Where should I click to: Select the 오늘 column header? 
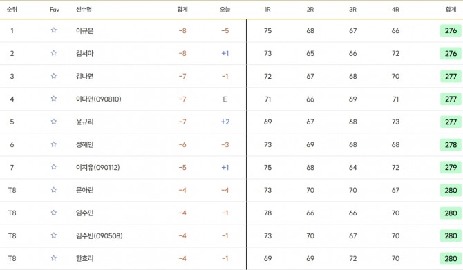[225, 10]
